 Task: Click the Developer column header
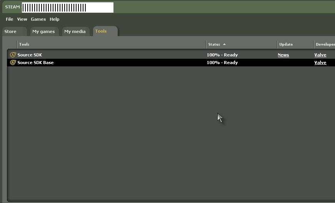click(325, 45)
